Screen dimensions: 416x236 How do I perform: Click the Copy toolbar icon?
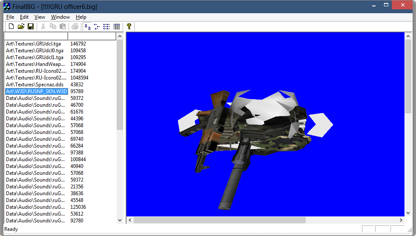click(x=53, y=27)
